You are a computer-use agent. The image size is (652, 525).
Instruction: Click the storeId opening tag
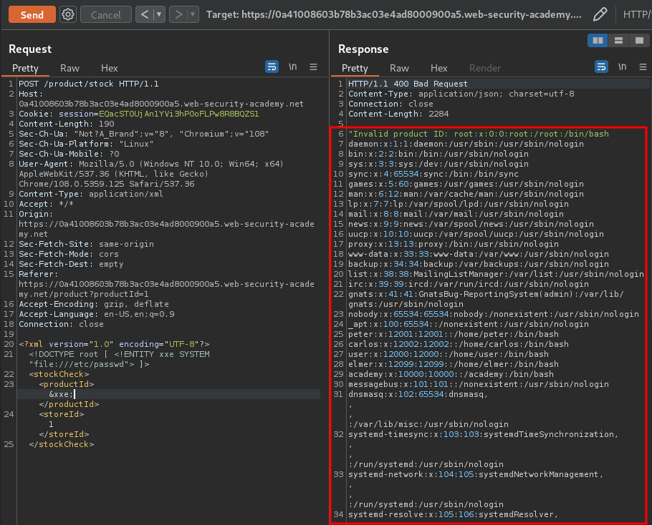coord(62,414)
